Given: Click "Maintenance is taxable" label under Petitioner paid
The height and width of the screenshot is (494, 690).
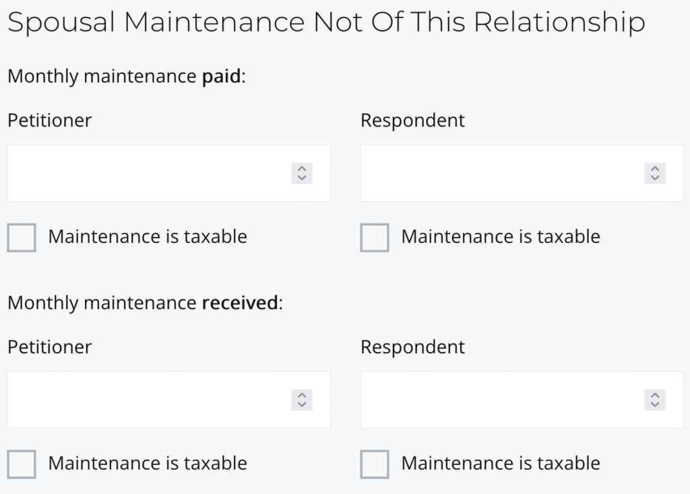Looking at the screenshot, I should coord(148,237).
